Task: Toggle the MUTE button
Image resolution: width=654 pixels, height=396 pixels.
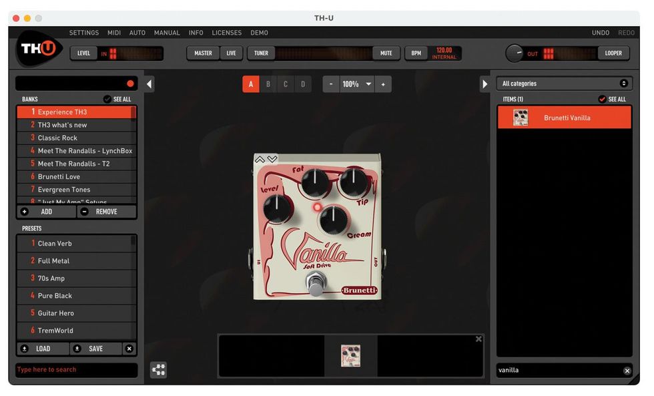Action: click(386, 53)
